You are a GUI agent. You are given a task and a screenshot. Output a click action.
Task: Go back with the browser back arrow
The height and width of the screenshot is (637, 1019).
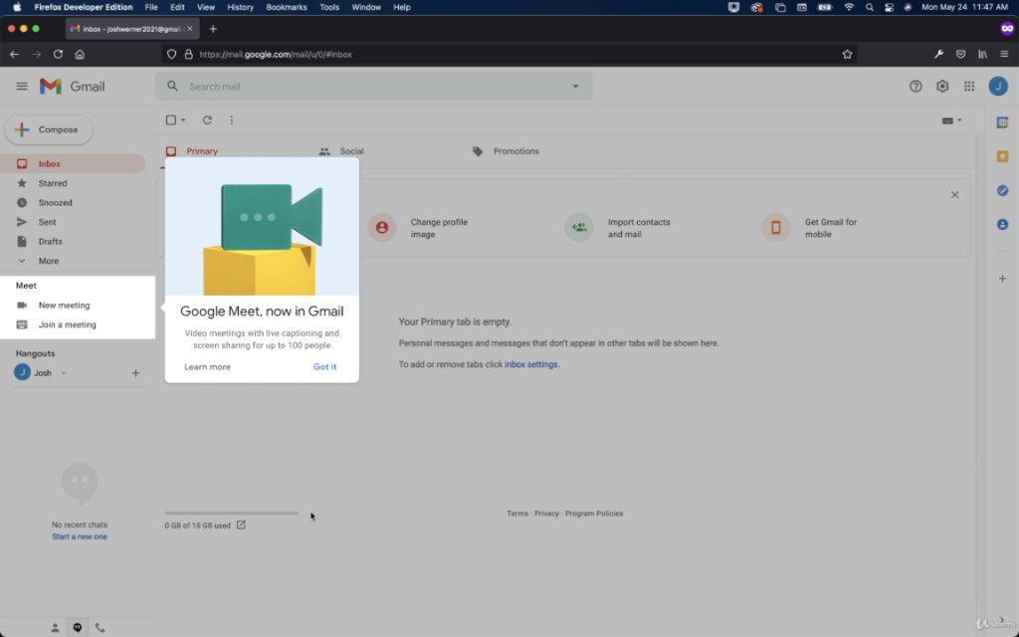click(14, 55)
